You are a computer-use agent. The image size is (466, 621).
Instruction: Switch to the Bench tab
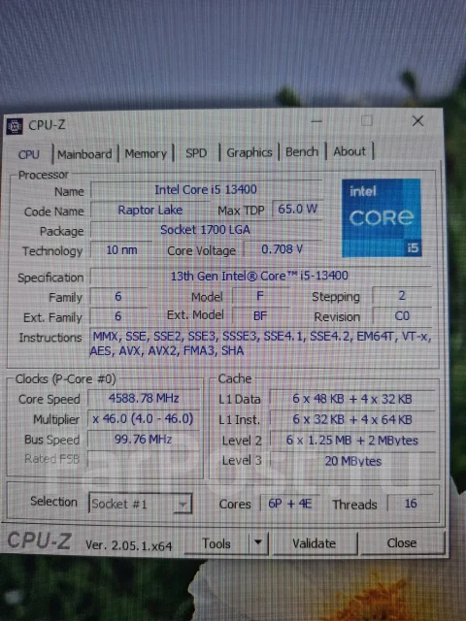pyautogui.click(x=302, y=151)
